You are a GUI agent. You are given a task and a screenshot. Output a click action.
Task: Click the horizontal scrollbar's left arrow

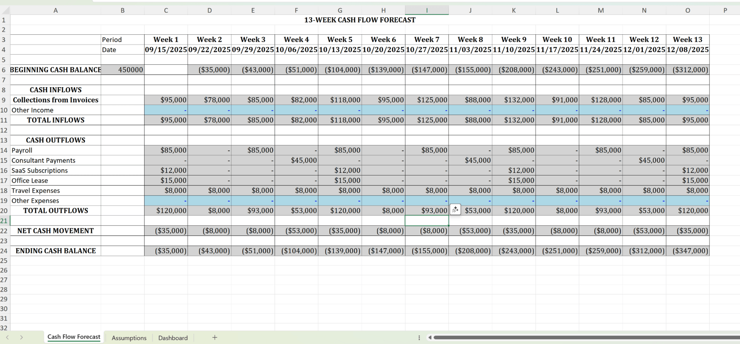point(430,337)
